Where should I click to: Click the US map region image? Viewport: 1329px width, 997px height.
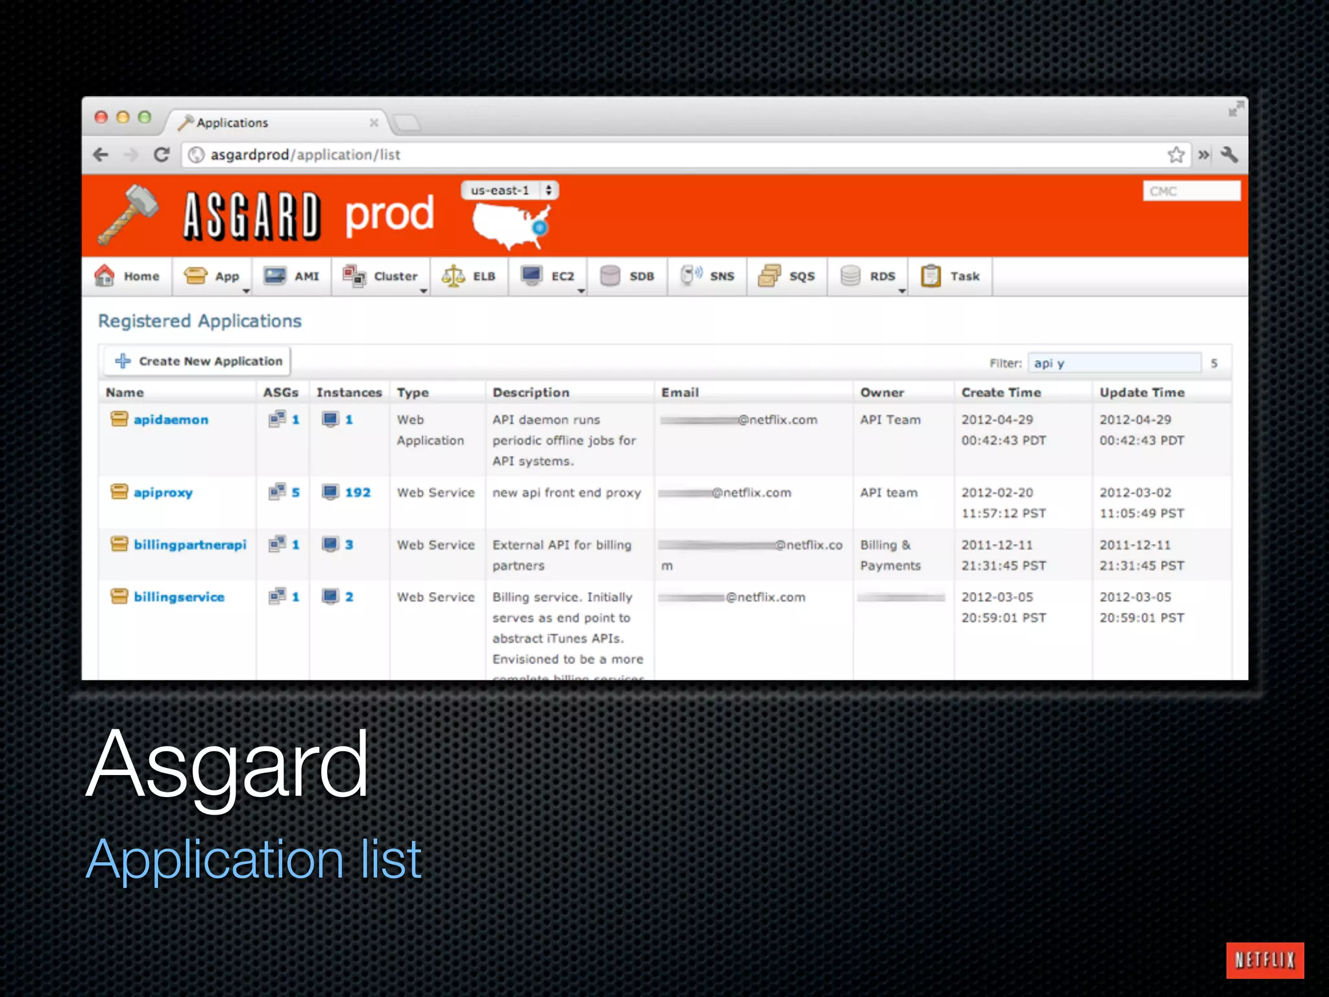(511, 227)
